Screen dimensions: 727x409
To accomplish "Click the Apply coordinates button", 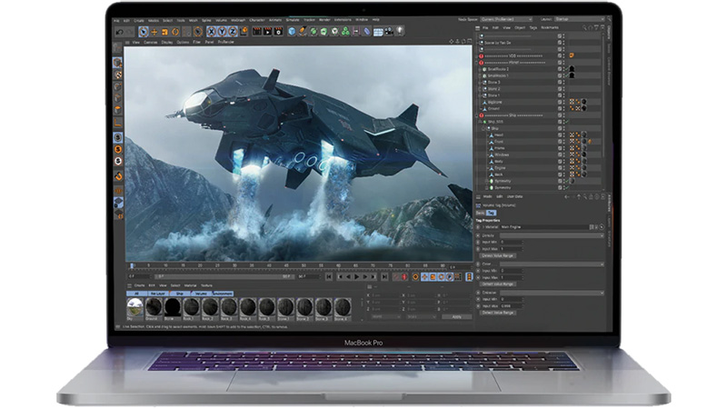I will 456,316.
